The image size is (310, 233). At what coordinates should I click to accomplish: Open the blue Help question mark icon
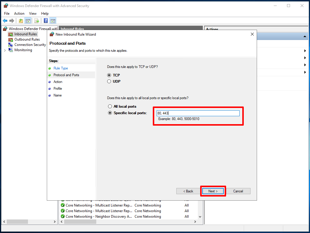coord(46,21)
